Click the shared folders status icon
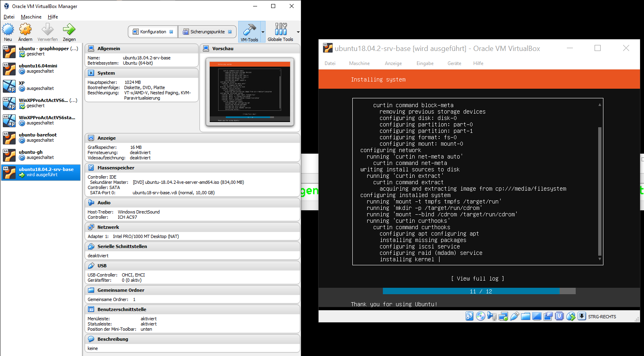The image size is (644, 356). 525,316
